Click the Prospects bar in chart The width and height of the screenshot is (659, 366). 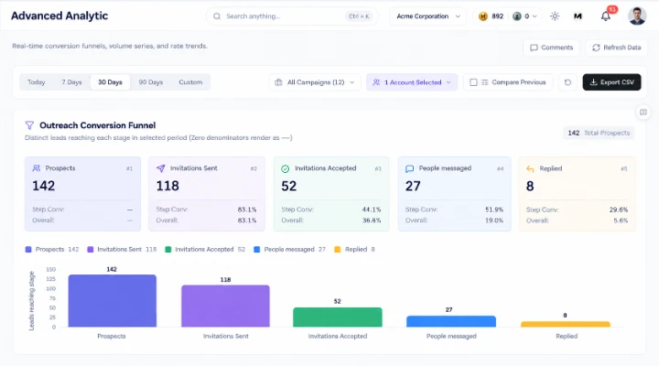tap(113, 301)
